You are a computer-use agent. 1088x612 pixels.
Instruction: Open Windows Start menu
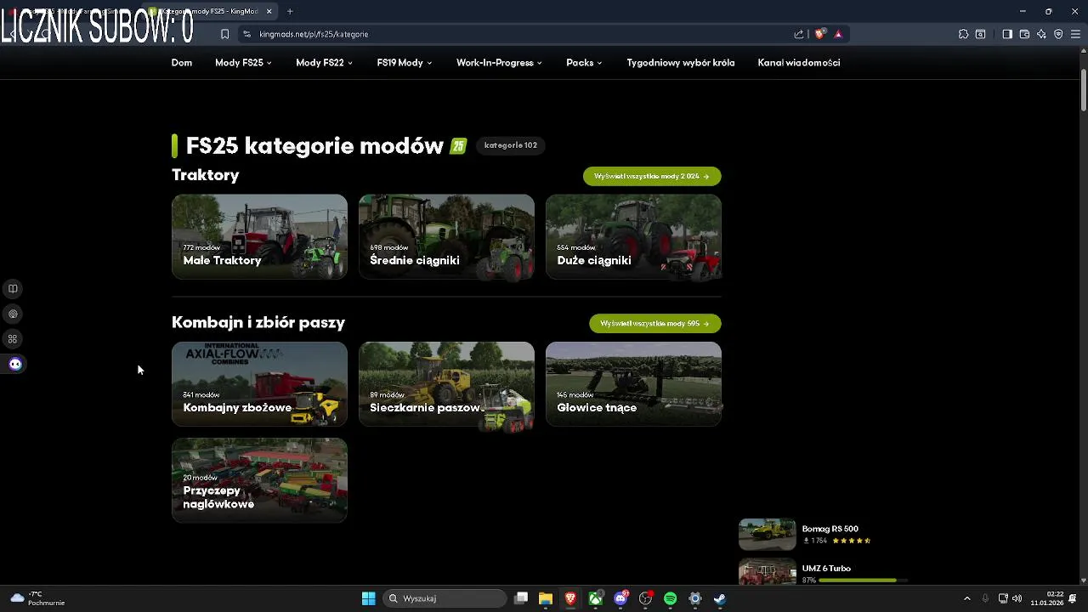368,598
